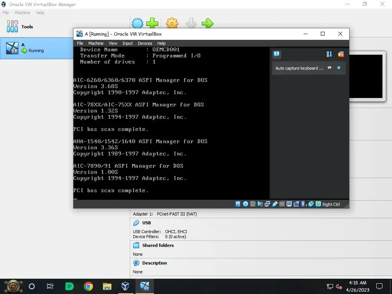This screenshot has height=294, width=392.
Task: Toggle the notification center exclamation icon
Action: [x=276, y=54]
